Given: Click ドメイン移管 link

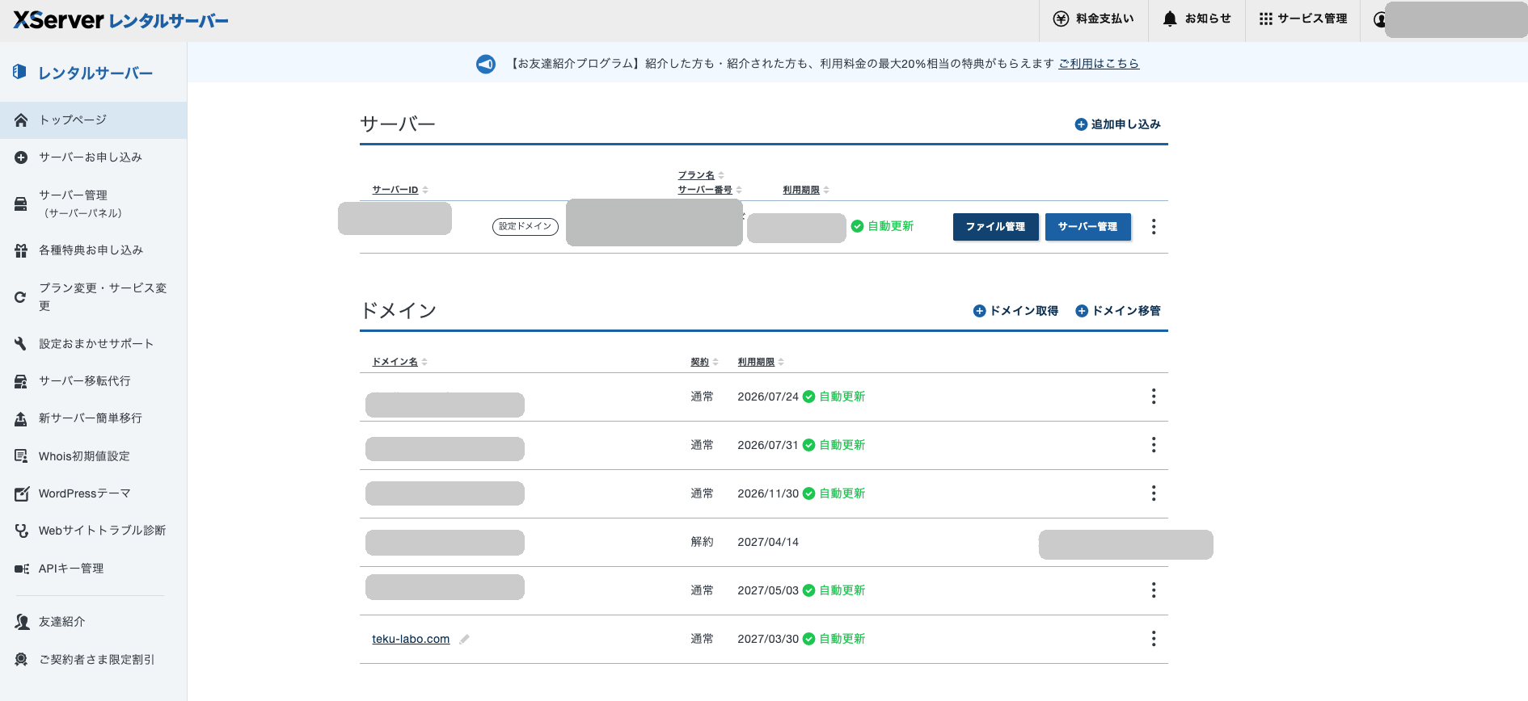Looking at the screenshot, I should pos(1118,311).
